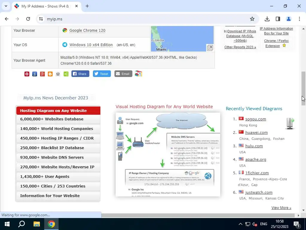Click the Hong Kong flag icon by sogou.com
The height and width of the screenshot is (230, 306).
pyautogui.click(x=241, y=119)
